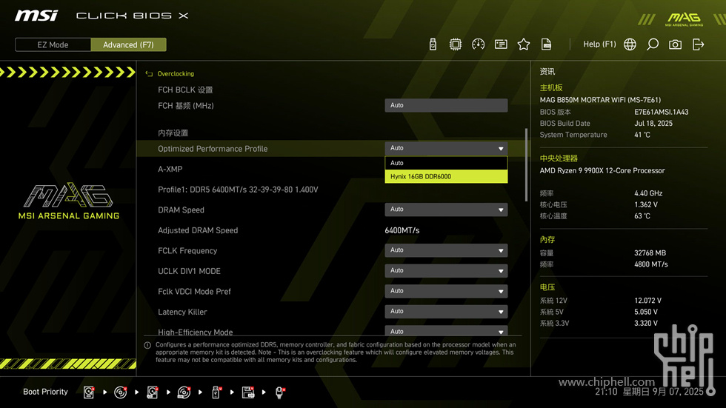Click the MSI logo
726x408 pixels.
tap(36, 16)
